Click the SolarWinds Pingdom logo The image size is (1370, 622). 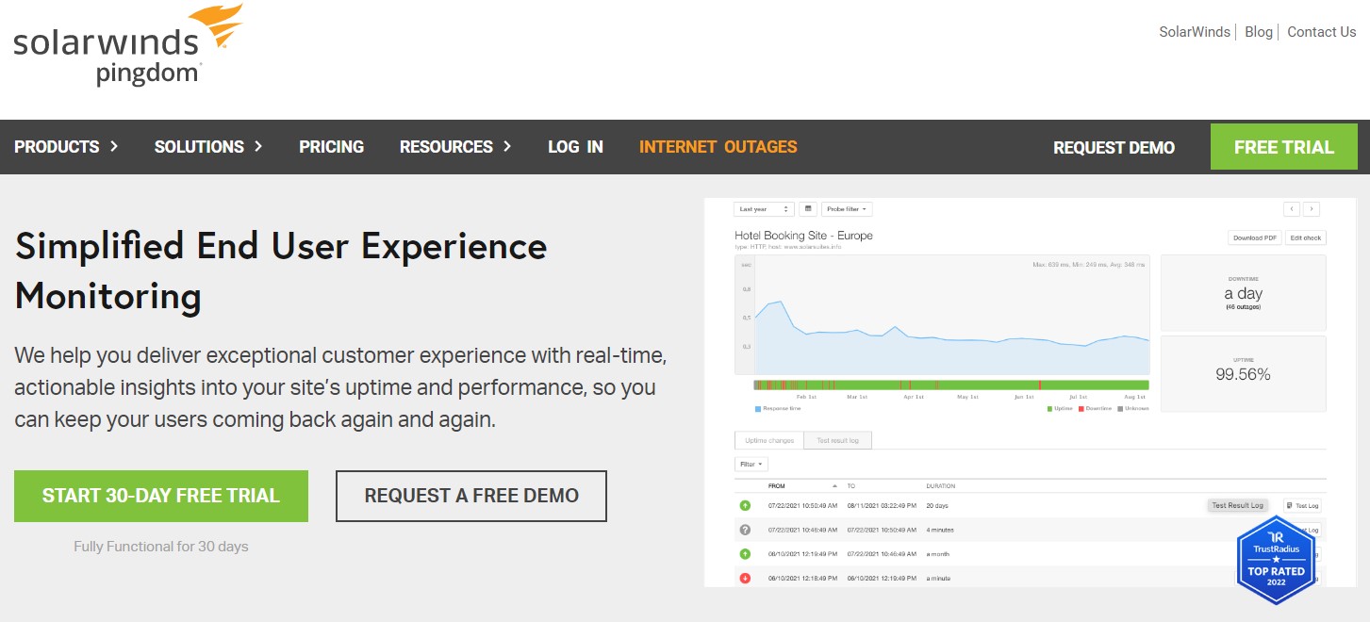(x=128, y=45)
